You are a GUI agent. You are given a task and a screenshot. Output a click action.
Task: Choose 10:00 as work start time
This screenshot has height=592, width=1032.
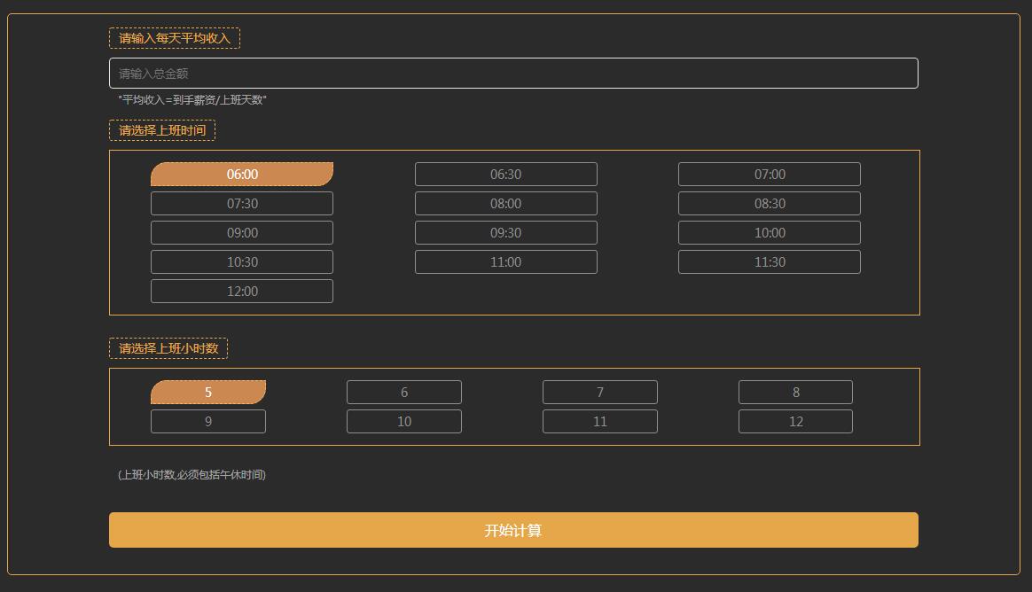769,233
